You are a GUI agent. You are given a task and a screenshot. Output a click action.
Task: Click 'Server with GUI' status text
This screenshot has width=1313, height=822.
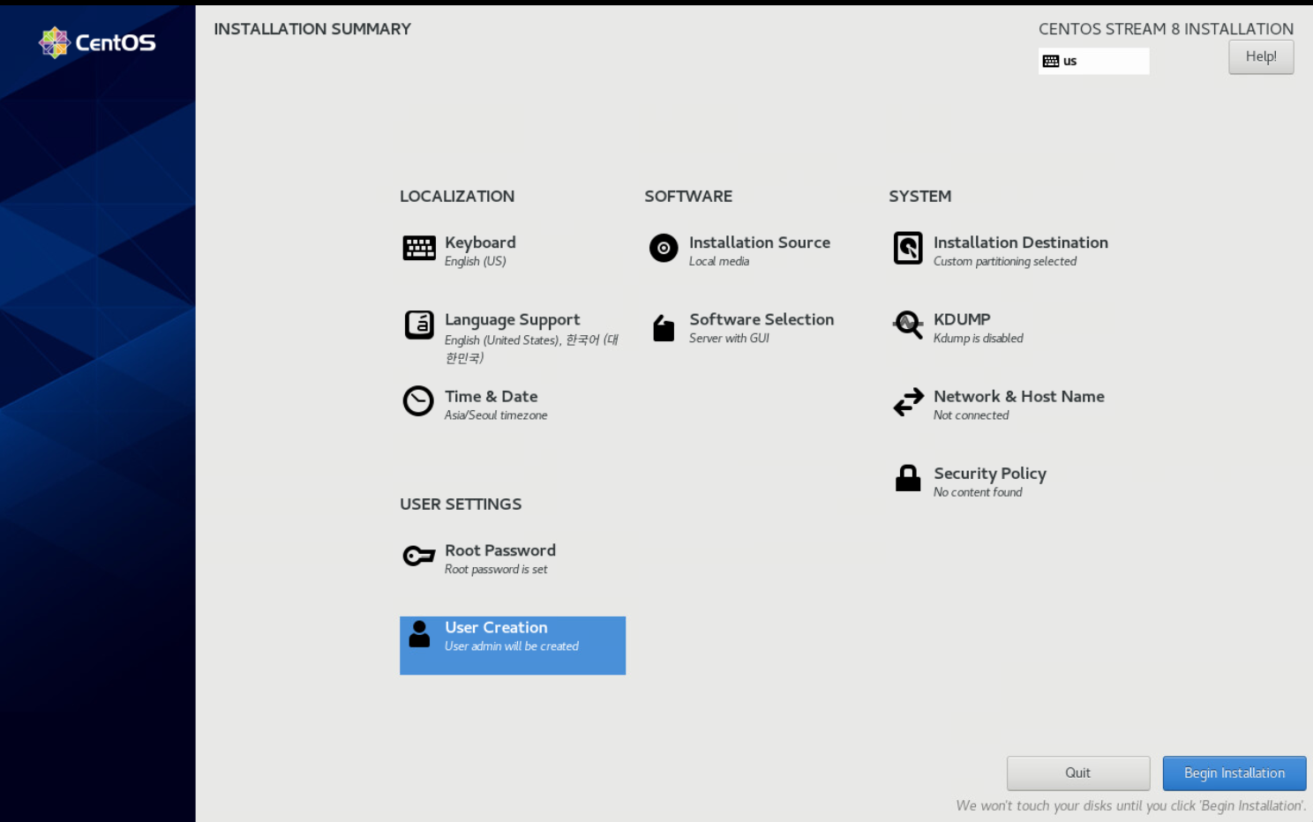point(729,338)
